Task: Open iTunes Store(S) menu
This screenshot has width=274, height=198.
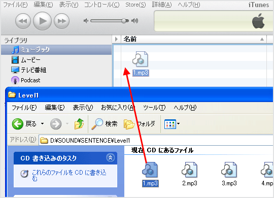Action: [135, 5]
